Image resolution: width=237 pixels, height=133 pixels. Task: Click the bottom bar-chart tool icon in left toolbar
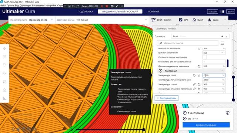[4, 99]
